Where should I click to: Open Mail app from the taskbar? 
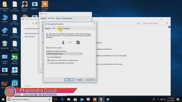(x=82, y=99)
